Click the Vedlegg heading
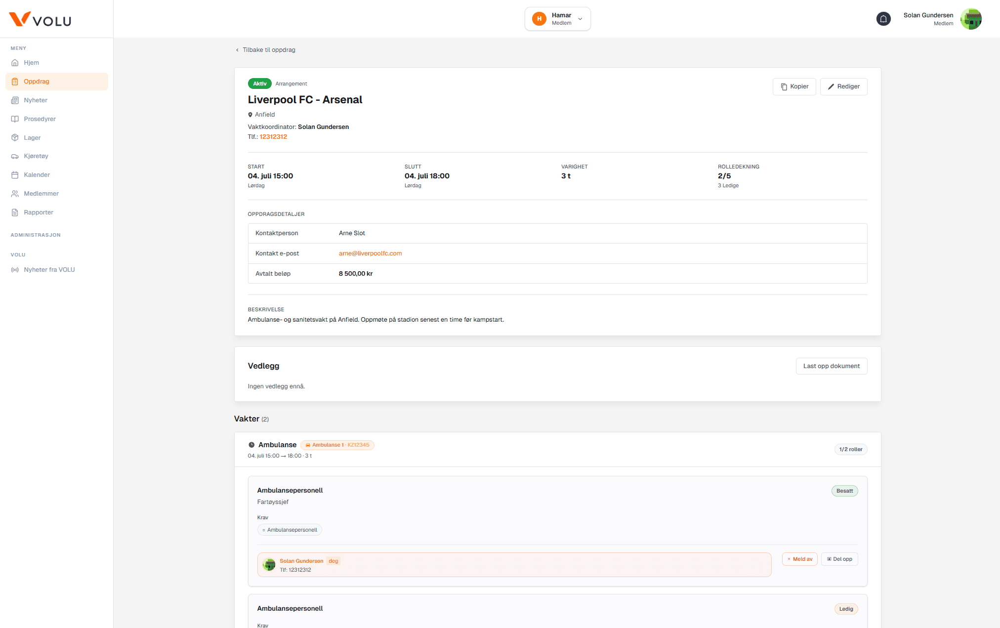This screenshot has width=1000, height=628. click(263, 366)
